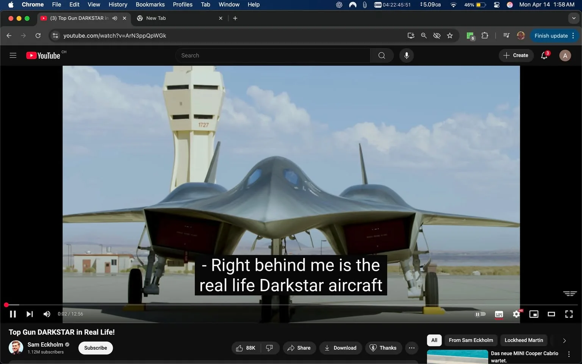Click Finish update button
The width and height of the screenshot is (582, 364).
551,36
